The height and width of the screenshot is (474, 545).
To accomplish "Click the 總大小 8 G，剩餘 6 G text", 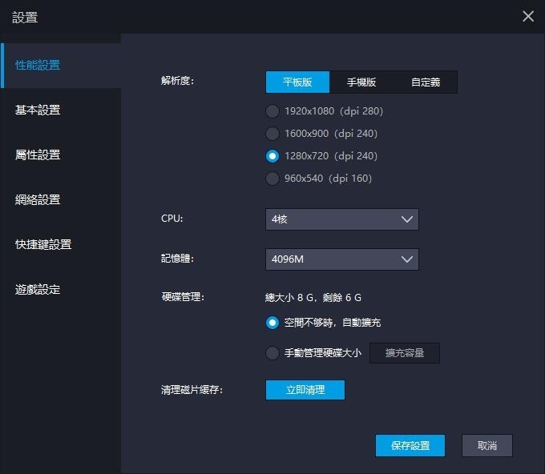I will click(x=313, y=298).
